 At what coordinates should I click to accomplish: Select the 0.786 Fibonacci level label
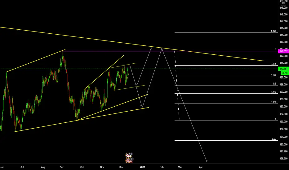(273, 64)
